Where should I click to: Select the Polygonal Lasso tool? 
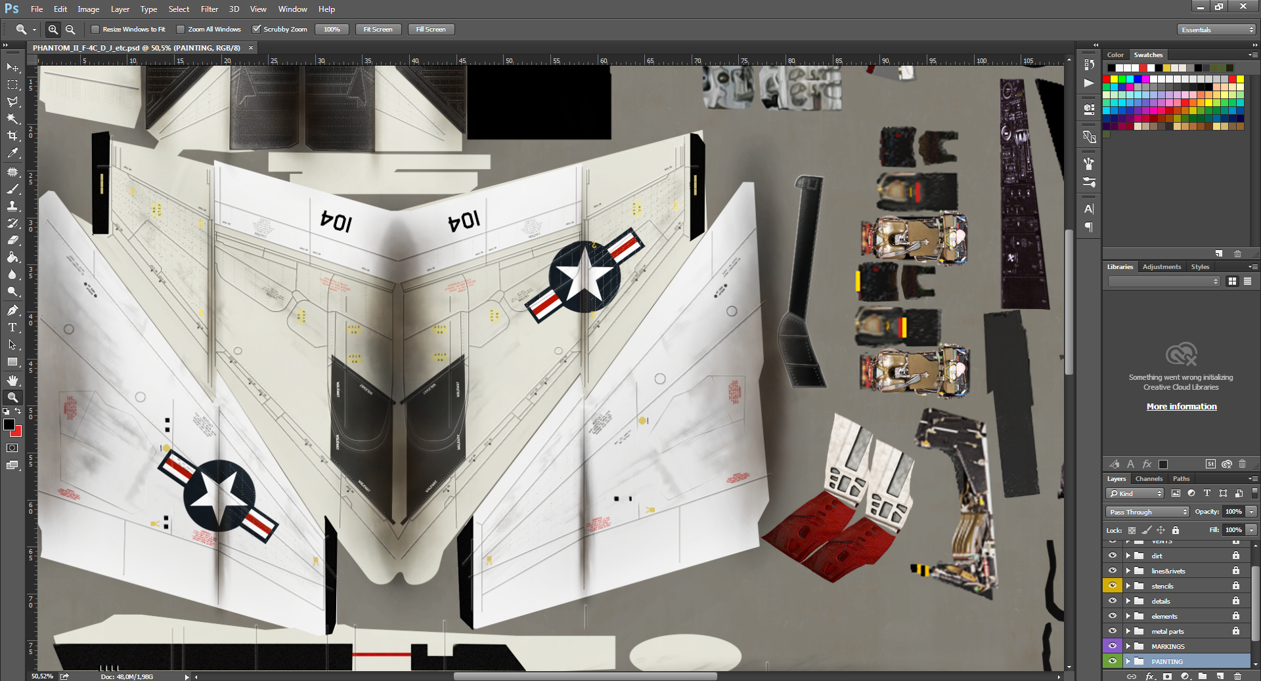12,102
